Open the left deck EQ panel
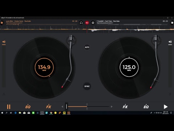Image resolution: width=174 pixels, height=131 pixels. click(28, 107)
